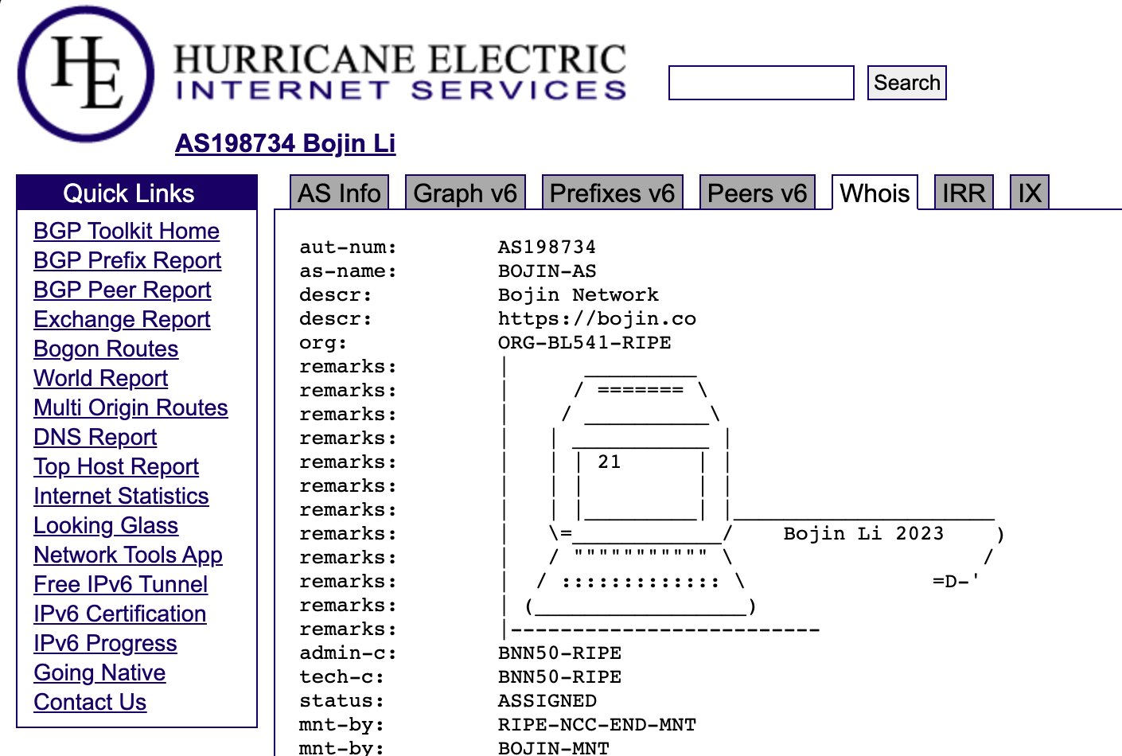View the DNS Report
Image resolution: width=1122 pixels, height=756 pixels.
point(95,437)
